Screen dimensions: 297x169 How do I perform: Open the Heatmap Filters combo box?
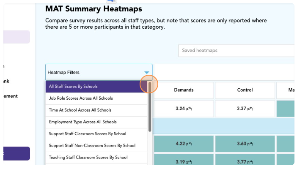pos(93,72)
